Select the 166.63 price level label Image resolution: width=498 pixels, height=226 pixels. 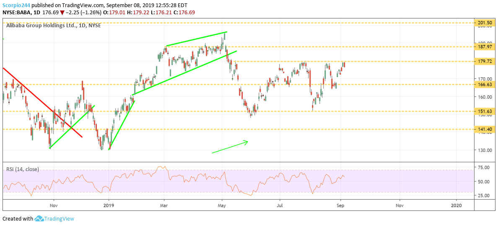(485, 85)
